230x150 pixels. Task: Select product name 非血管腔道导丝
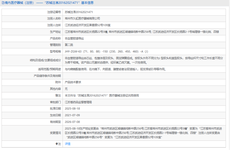tap(74, 38)
